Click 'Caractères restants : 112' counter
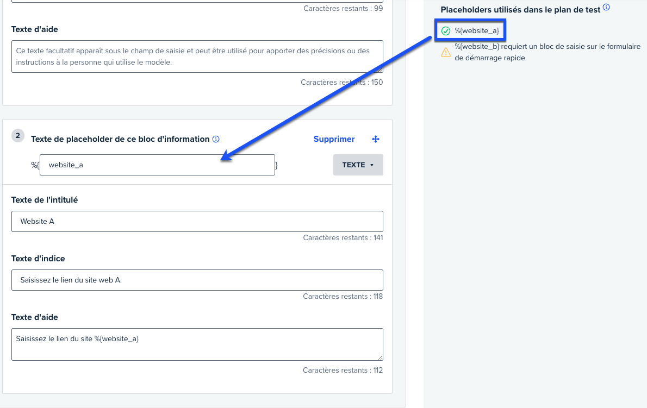 coord(343,370)
